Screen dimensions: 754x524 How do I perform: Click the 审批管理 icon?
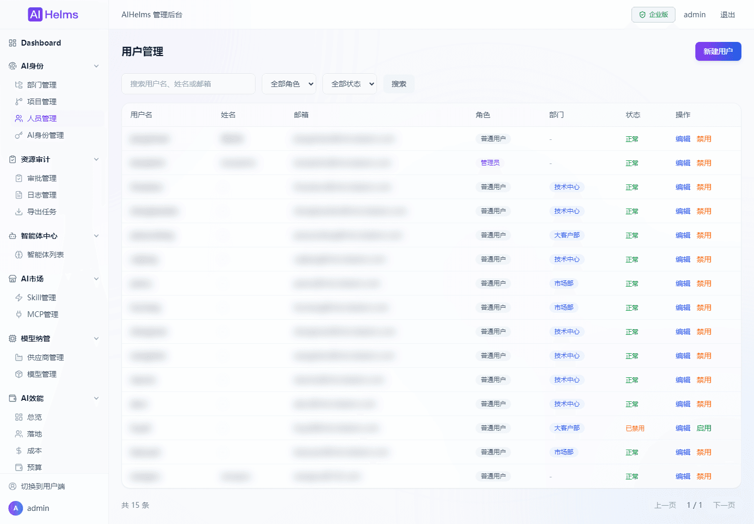tap(19, 178)
